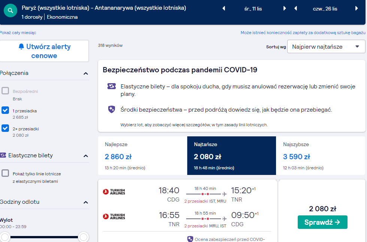367x242 pixels.
Task: Go to previous departure date arrow
Action: click(224, 8)
